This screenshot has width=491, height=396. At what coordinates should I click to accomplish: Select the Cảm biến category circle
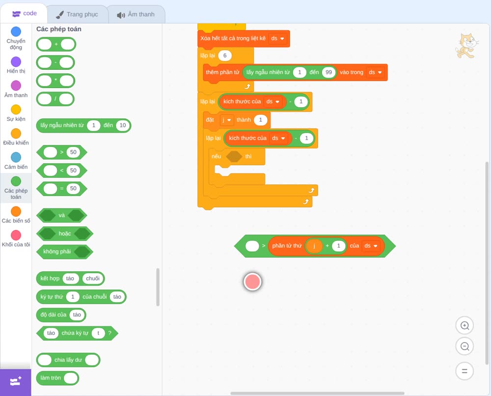tap(16, 157)
